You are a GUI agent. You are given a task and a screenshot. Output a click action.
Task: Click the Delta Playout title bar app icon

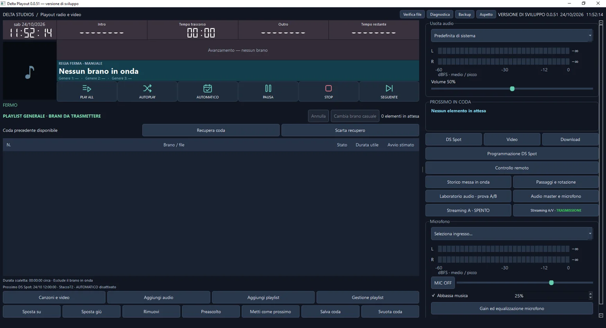coord(3,4)
